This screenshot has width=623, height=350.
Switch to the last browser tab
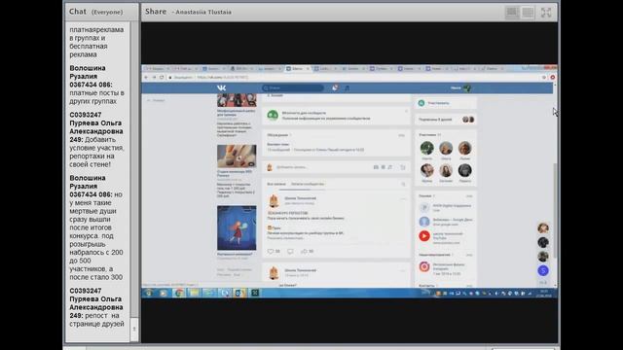[x=493, y=69]
